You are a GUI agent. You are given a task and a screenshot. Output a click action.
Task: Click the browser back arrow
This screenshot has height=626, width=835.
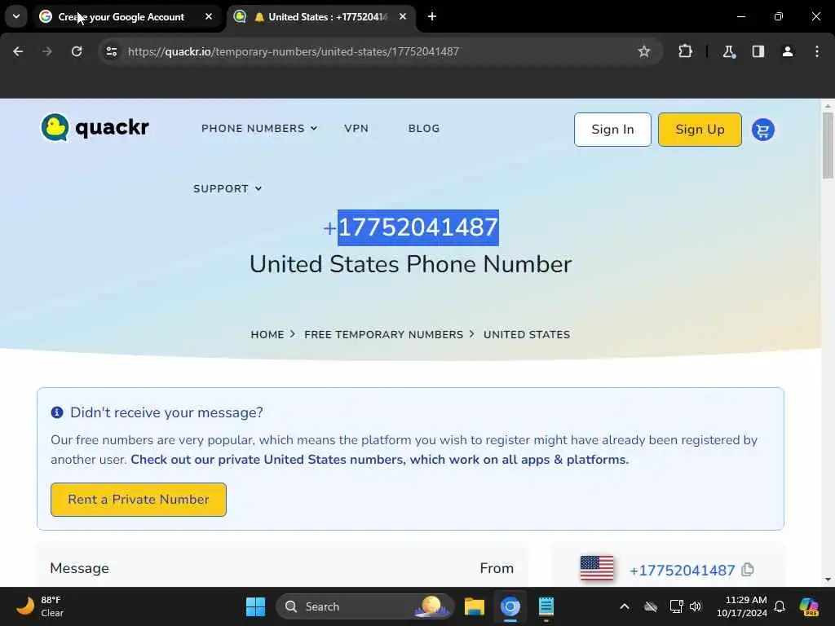point(18,51)
